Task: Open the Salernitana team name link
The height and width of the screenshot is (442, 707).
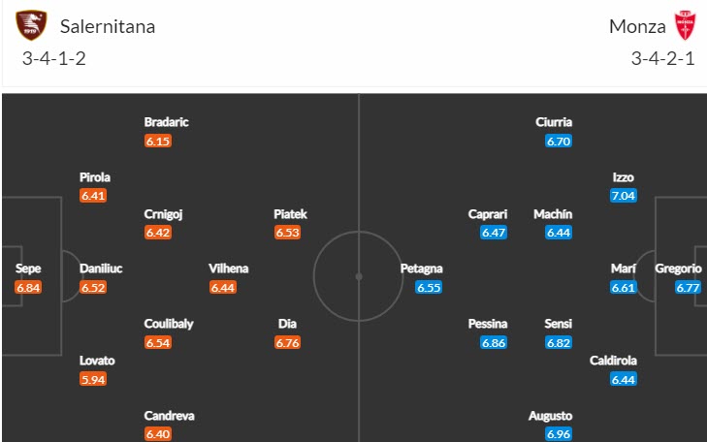Action: (x=108, y=26)
